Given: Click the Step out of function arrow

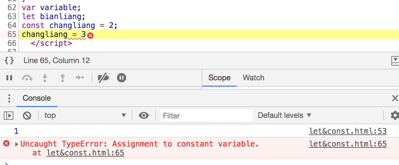Looking at the screenshot, I should 63,78.
